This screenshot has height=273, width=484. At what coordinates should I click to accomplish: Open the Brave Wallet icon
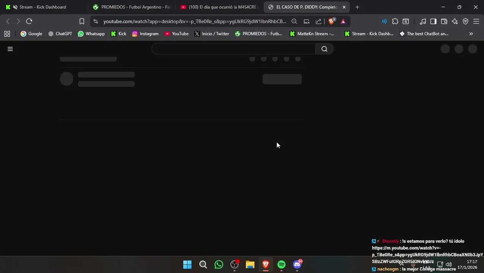tap(444, 21)
